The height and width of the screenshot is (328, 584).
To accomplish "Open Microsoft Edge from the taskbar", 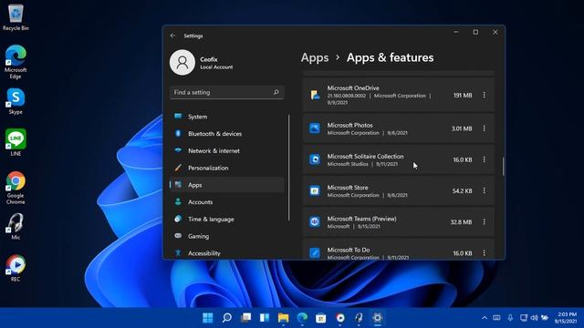I will pos(302,318).
